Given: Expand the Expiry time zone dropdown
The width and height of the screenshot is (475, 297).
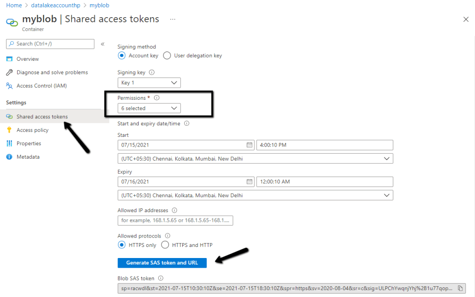Looking at the screenshot, I should (255, 195).
